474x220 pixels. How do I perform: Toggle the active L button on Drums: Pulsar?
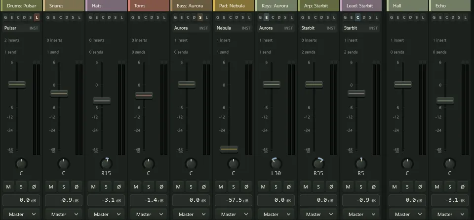point(37,17)
